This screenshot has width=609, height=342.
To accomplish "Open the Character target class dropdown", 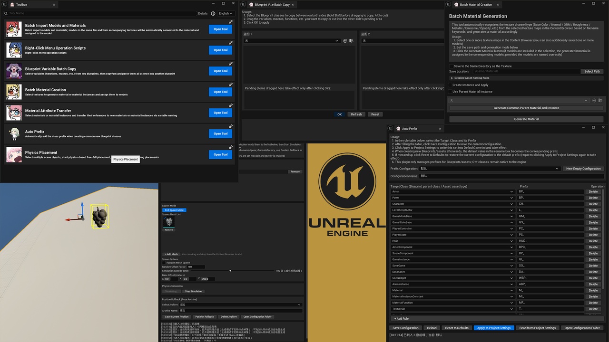I will (452, 204).
